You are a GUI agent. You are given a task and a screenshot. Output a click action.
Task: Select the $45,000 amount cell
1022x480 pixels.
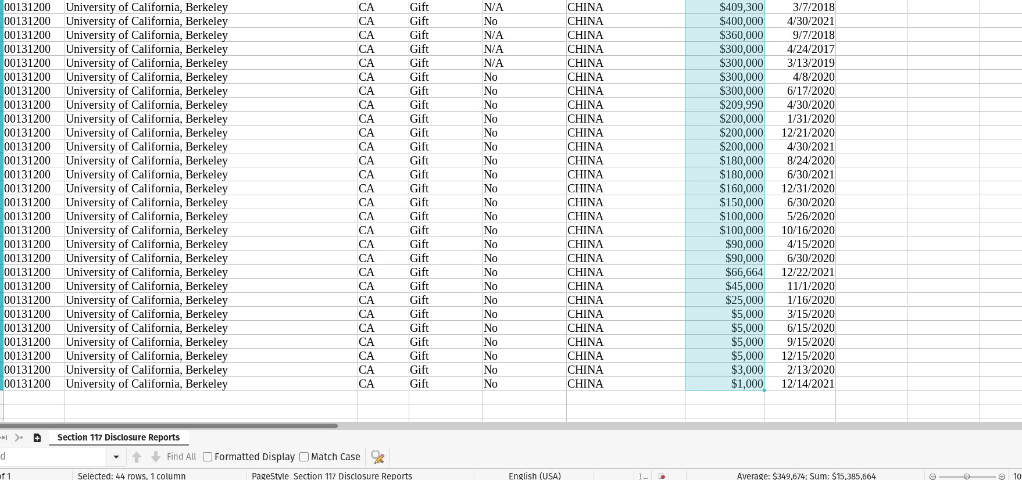724,286
